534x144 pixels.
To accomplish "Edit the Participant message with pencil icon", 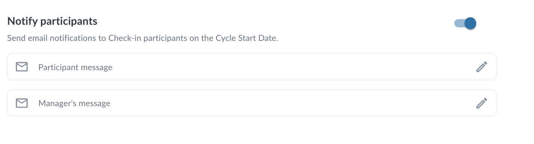I will 482,67.
